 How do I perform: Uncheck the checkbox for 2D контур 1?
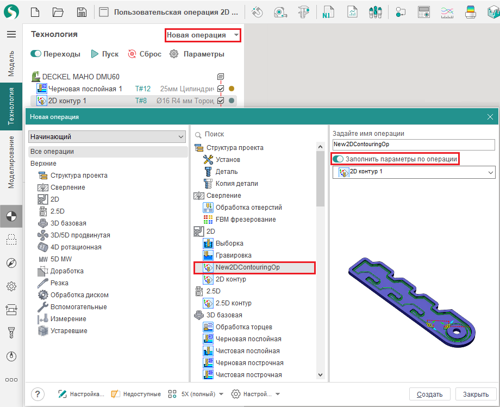[x=221, y=101]
